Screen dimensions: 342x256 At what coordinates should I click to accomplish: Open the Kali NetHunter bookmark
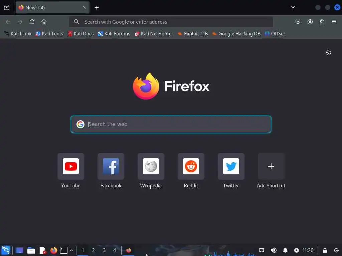(154, 34)
